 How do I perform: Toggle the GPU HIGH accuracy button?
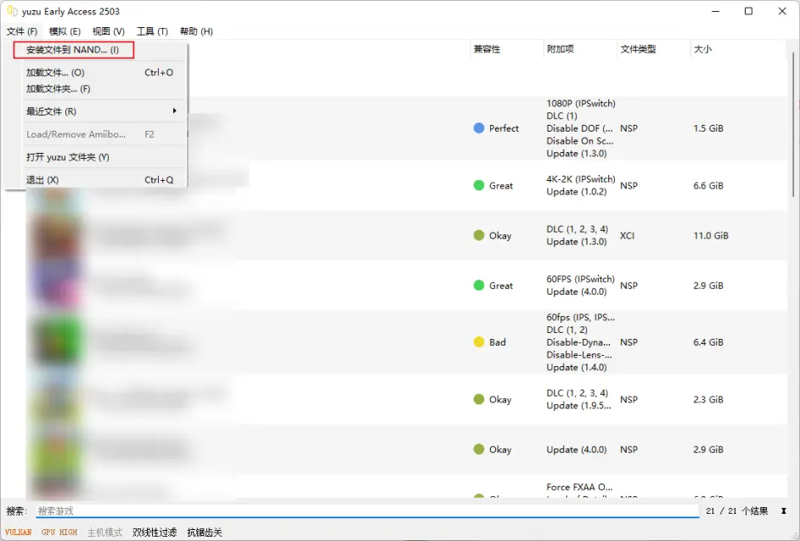(x=59, y=533)
